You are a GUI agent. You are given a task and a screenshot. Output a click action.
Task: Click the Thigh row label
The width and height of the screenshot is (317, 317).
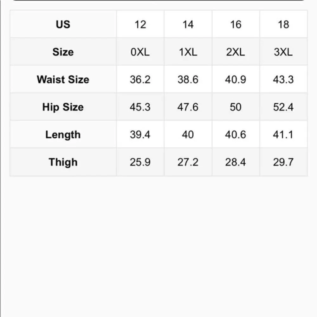(63, 162)
